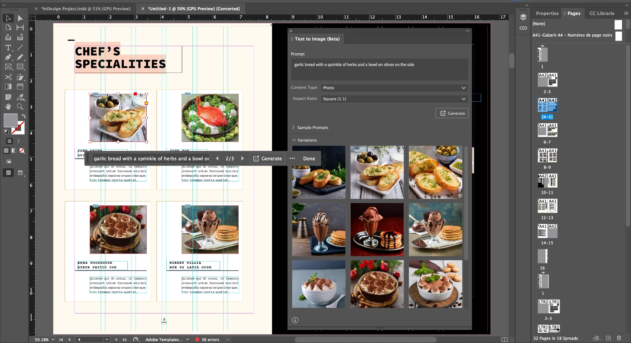
Task: Reset to default fill and stroke
Action: 6,132
